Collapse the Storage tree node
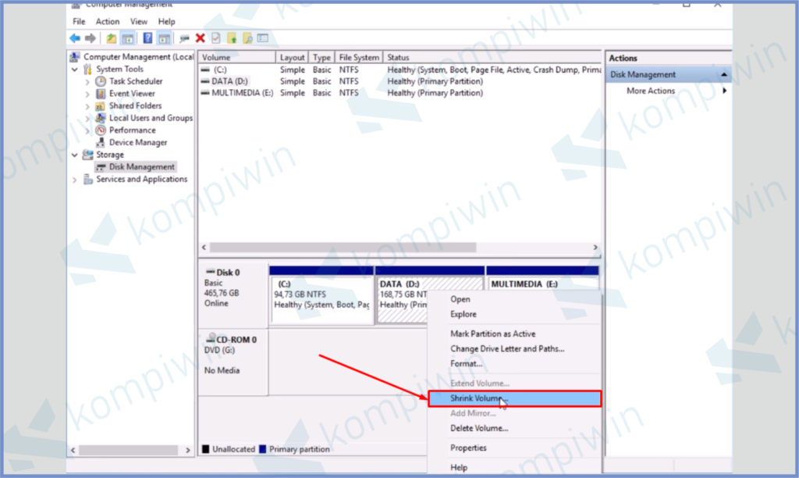This screenshot has width=799, height=478. pyautogui.click(x=75, y=155)
